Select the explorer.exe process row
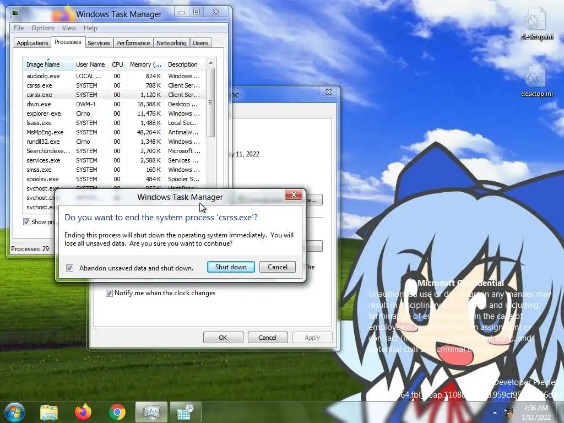The width and height of the screenshot is (564, 423). pos(115,113)
